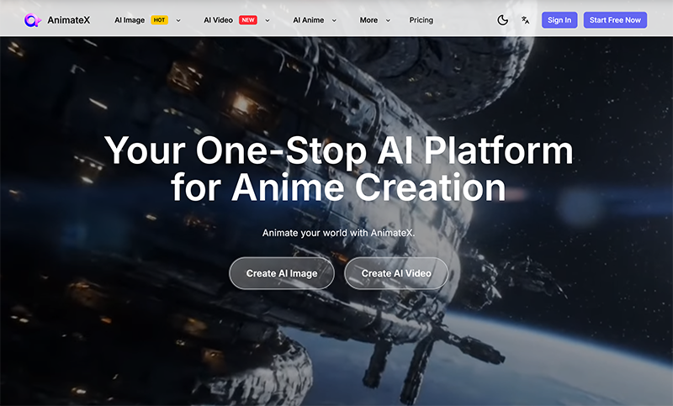
Task: Click the 'Animate your world with AnimateX.' text
Action: click(x=339, y=233)
